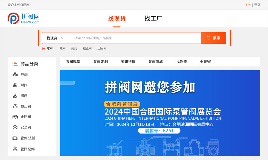268x160 pixels.
Task: Open the 找现货 search type dropdown
Action: [55, 38]
